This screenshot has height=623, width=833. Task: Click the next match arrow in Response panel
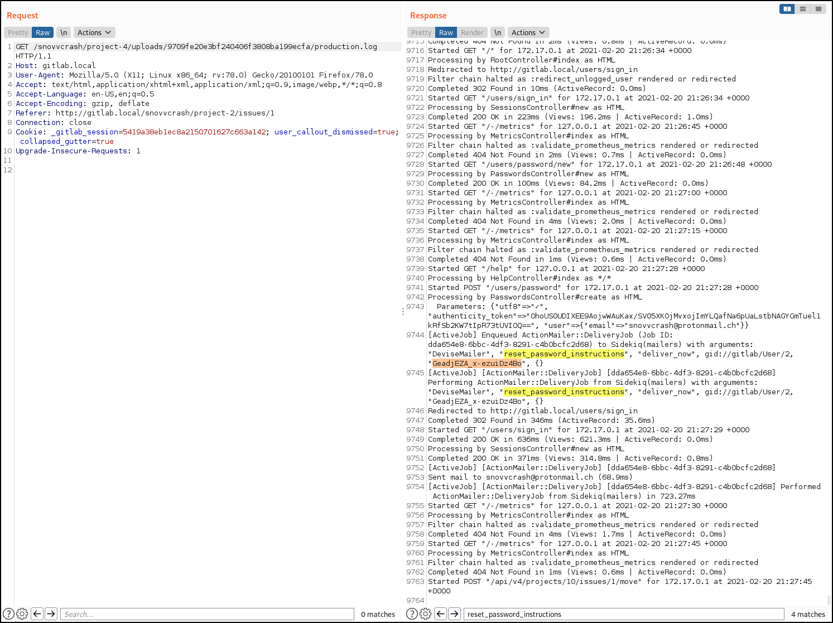tap(454, 614)
